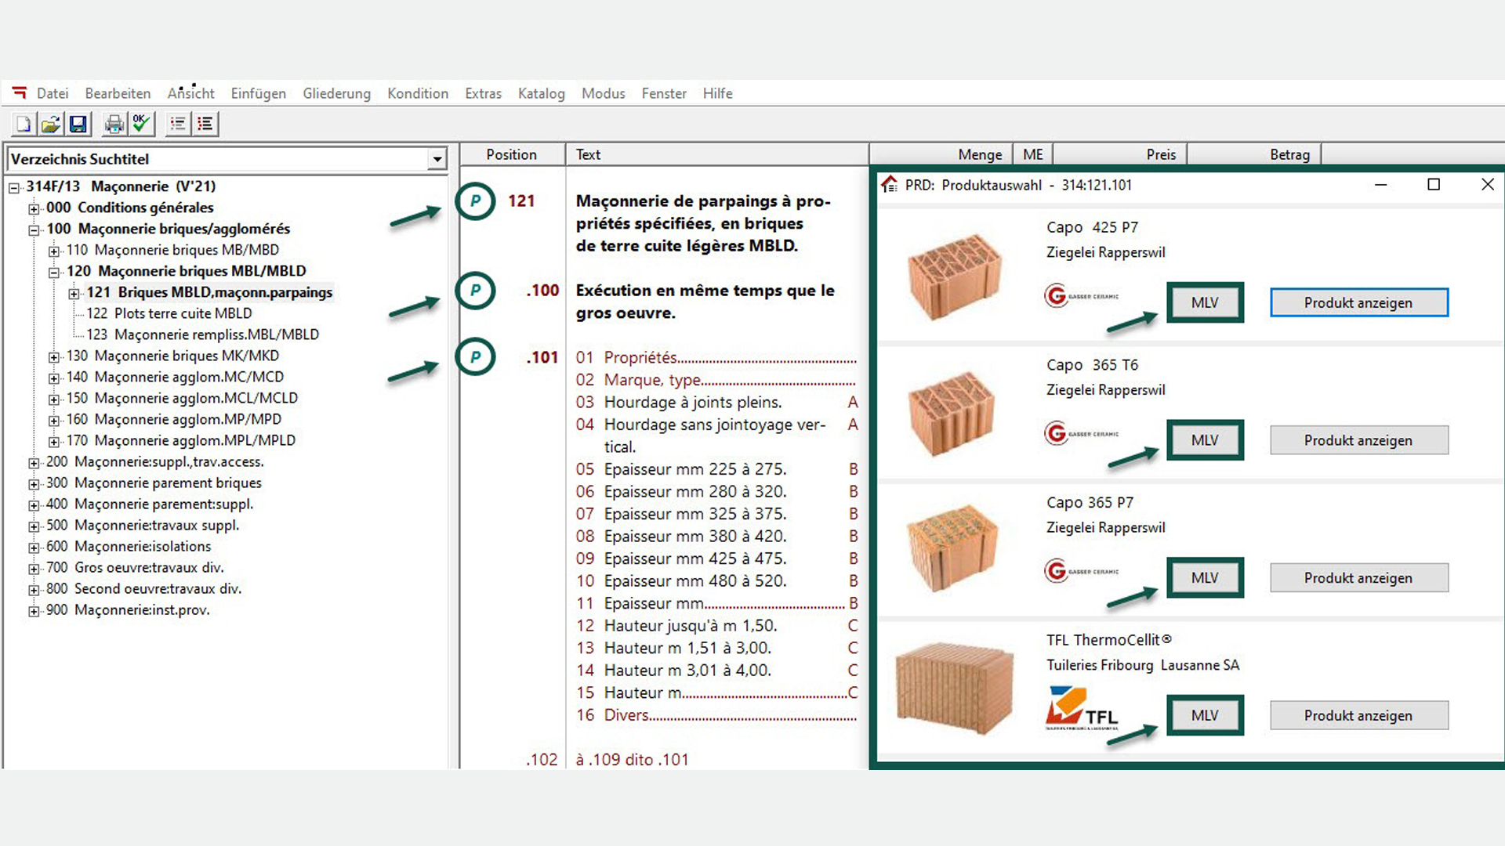Click line '02 Marque, type'

pyautogui.click(x=716, y=380)
